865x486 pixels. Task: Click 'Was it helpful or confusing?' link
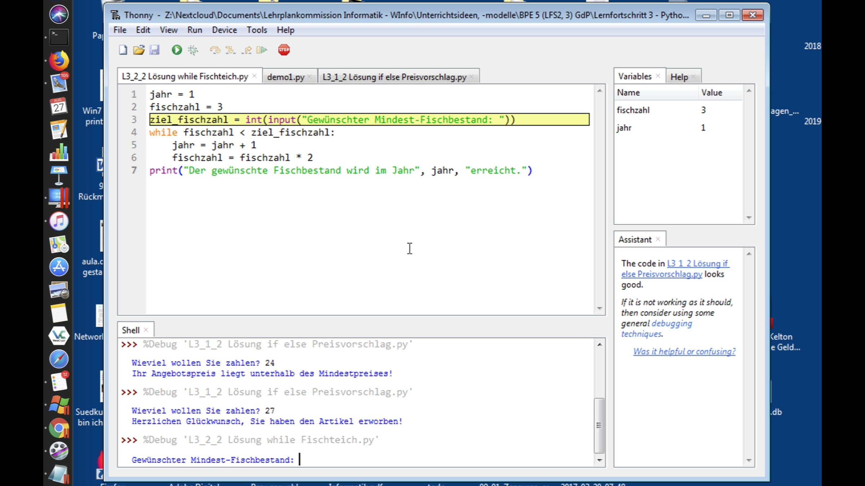(x=684, y=351)
